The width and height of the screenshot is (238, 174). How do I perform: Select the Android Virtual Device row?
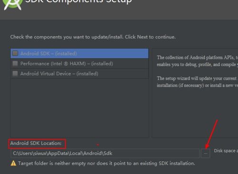(79, 73)
